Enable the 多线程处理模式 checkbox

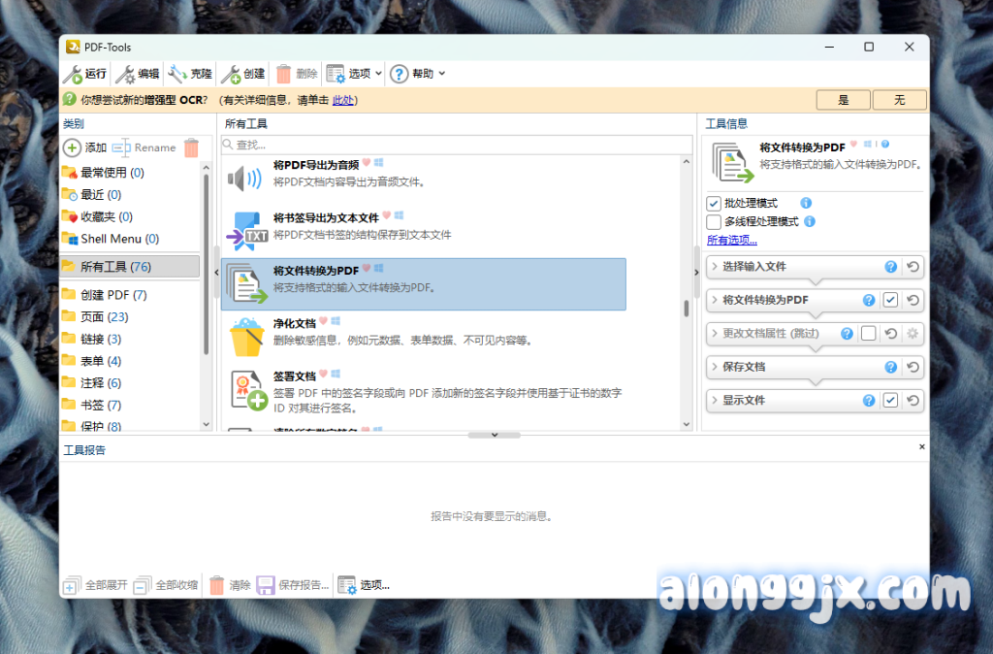[x=714, y=221]
